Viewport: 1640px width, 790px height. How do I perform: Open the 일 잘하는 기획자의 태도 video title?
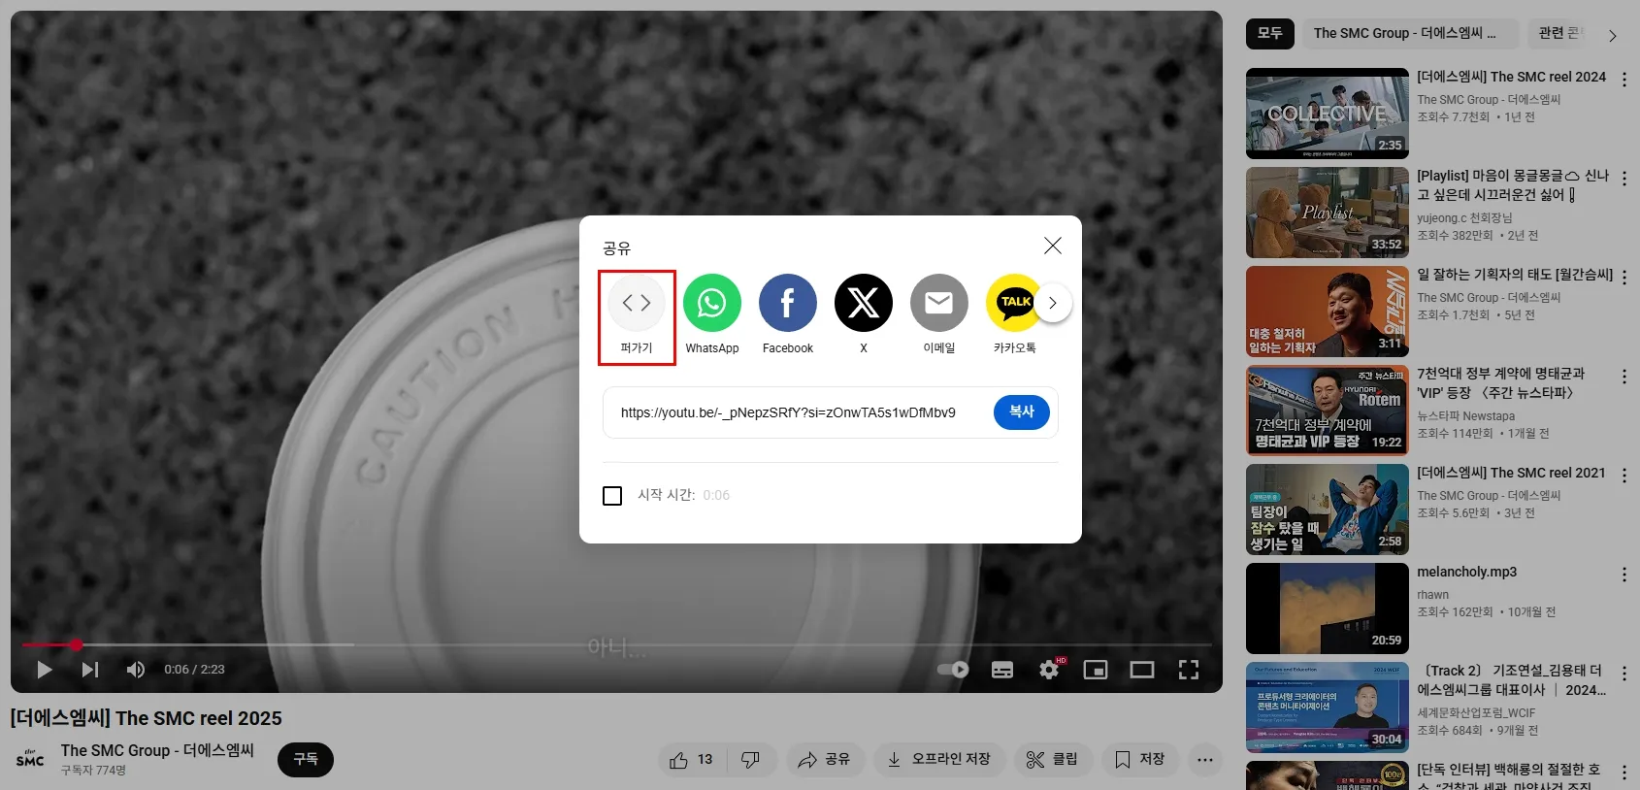[1515, 276]
